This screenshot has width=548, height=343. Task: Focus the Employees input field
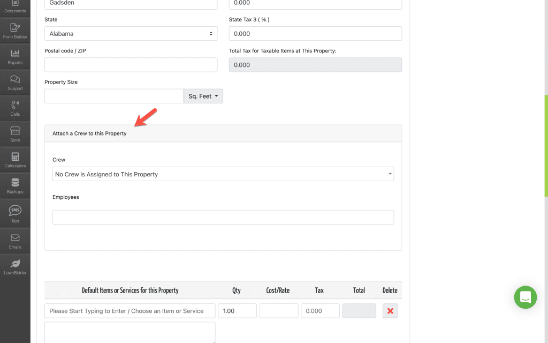pyautogui.click(x=223, y=217)
